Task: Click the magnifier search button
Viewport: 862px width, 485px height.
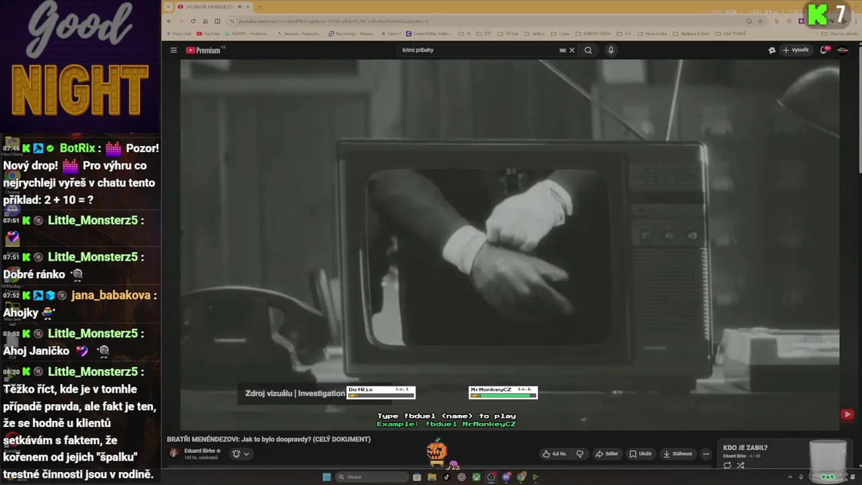Action: tap(588, 50)
